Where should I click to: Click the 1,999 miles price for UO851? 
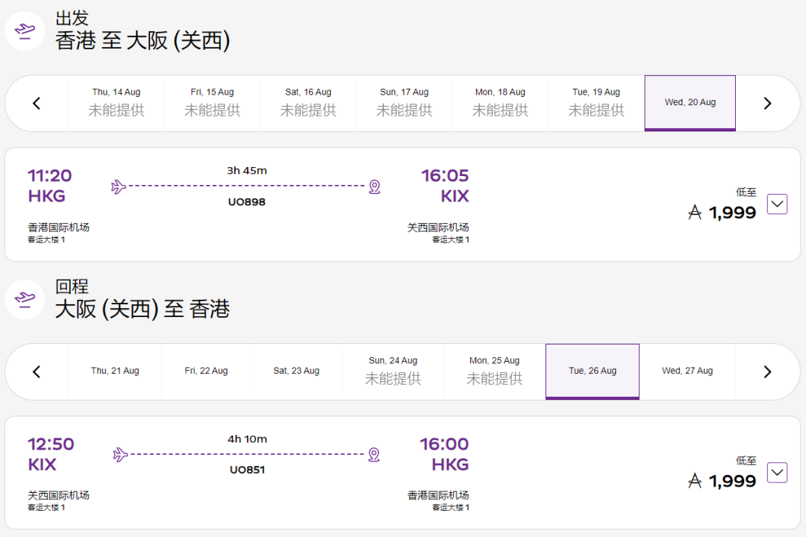tap(722, 480)
